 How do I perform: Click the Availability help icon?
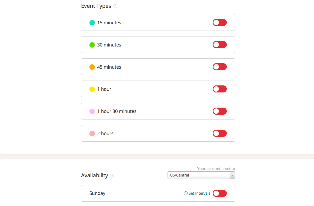[x=112, y=176]
